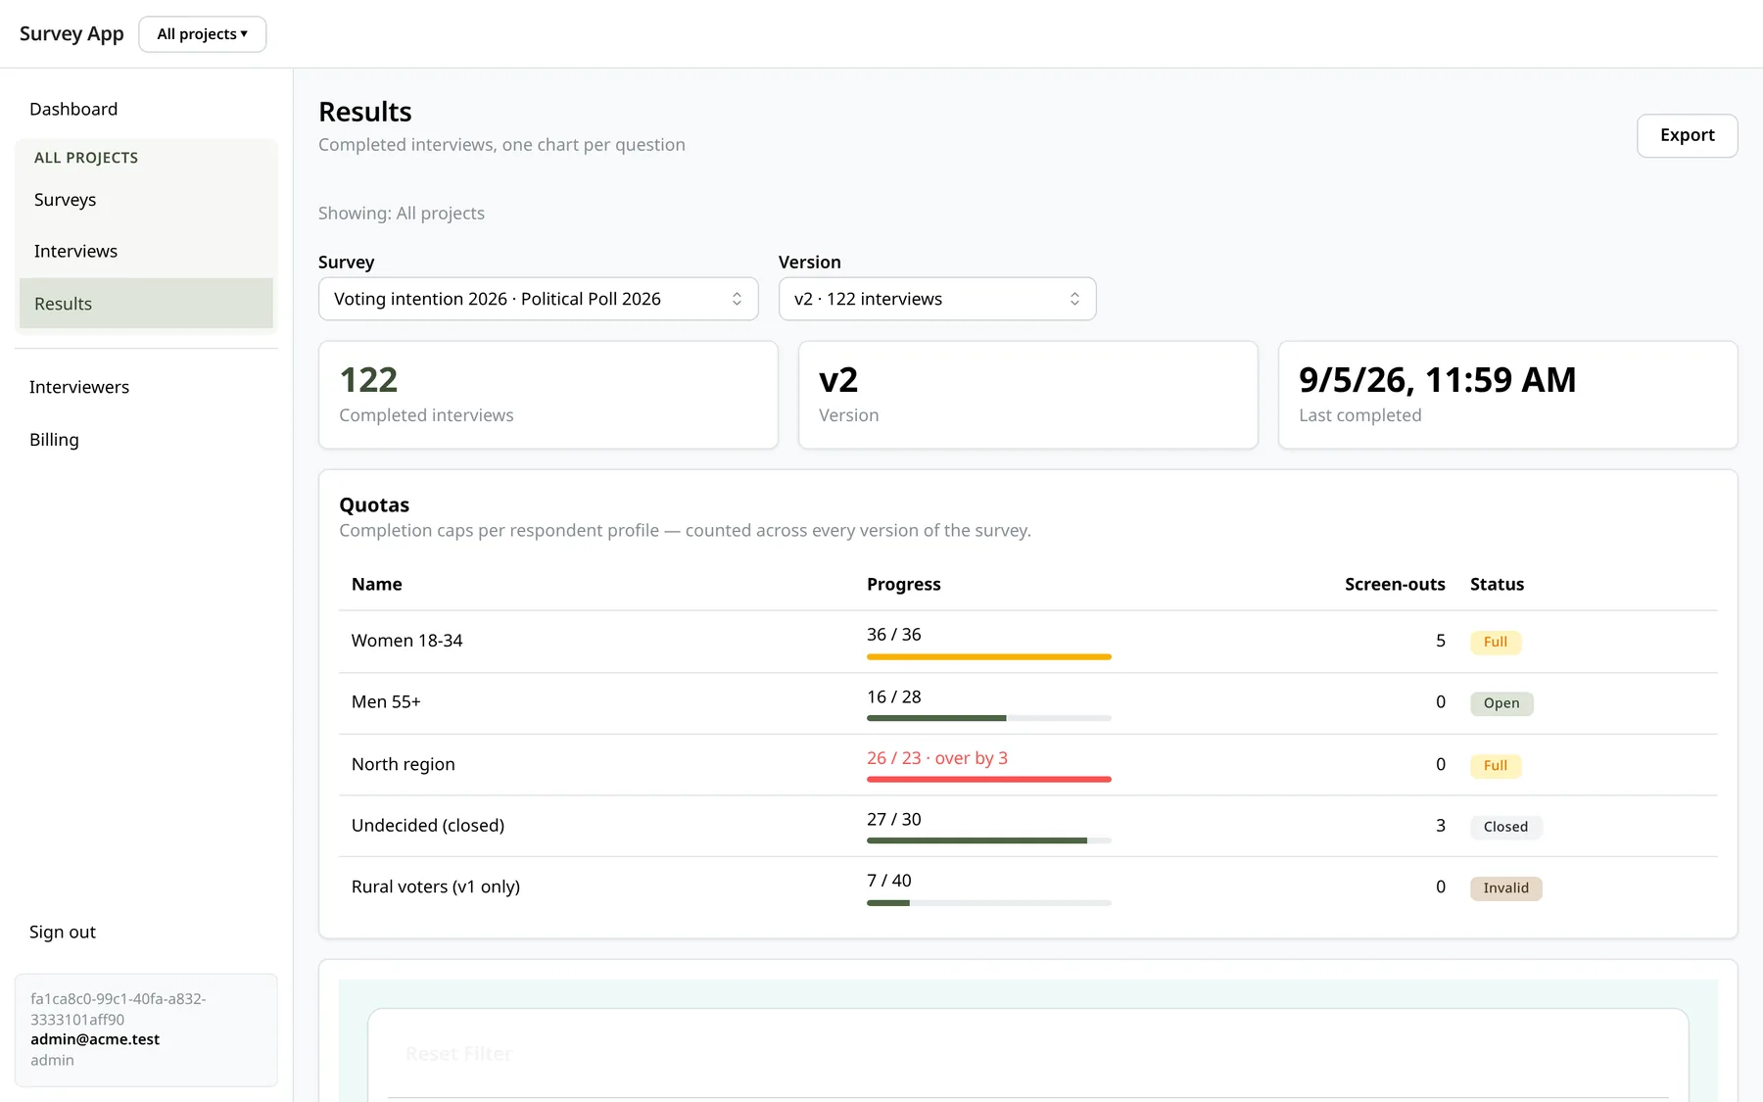Image resolution: width=1763 pixels, height=1102 pixels.
Task: Go to Dashboard in sidebar
Action: click(73, 109)
